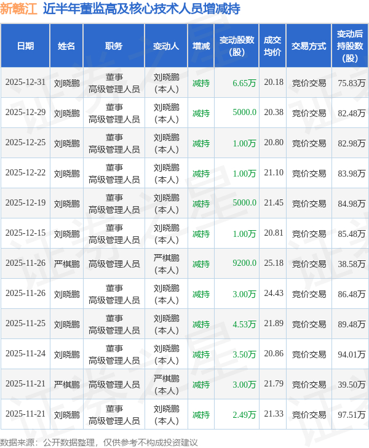This screenshot has width=369, height=448.
Task: Click 减持 in the 2025-12-29 row
Action: coord(201,113)
